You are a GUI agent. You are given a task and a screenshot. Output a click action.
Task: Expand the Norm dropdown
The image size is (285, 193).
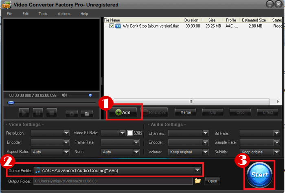point(136,152)
